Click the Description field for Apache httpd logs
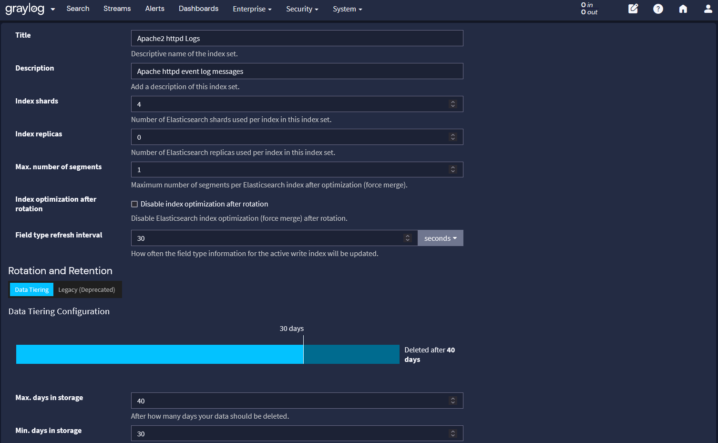 coord(297,71)
